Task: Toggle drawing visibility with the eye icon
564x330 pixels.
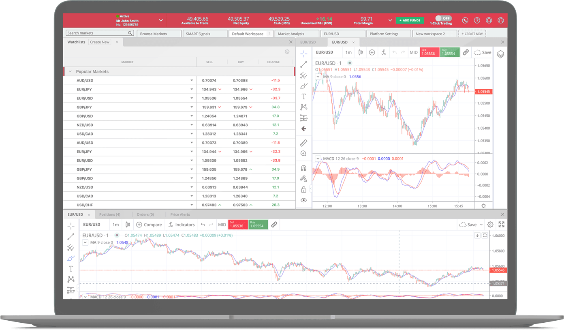Action: [304, 200]
